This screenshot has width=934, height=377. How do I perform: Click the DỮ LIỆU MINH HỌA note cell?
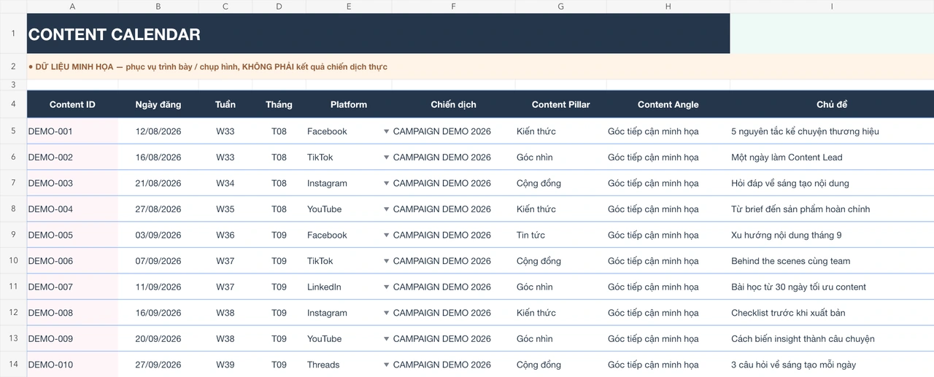[x=480, y=66]
